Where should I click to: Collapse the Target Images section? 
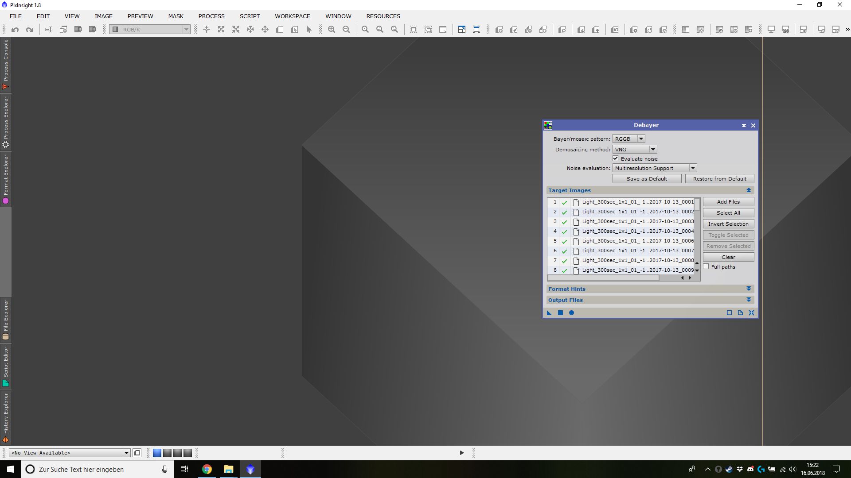pos(749,190)
